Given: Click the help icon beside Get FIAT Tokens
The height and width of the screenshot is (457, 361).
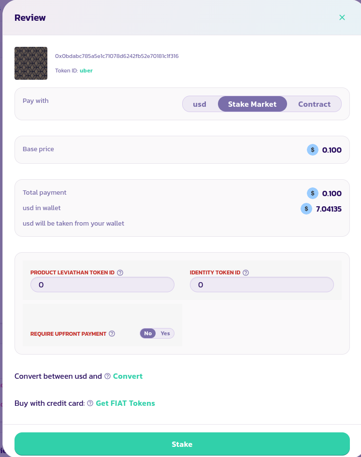Looking at the screenshot, I should coord(90,403).
